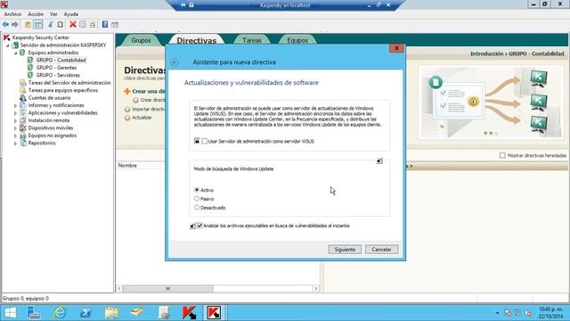This screenshot has height=321, width=570.
Task: Open the Ayuda menu
Action: [71, 14]
